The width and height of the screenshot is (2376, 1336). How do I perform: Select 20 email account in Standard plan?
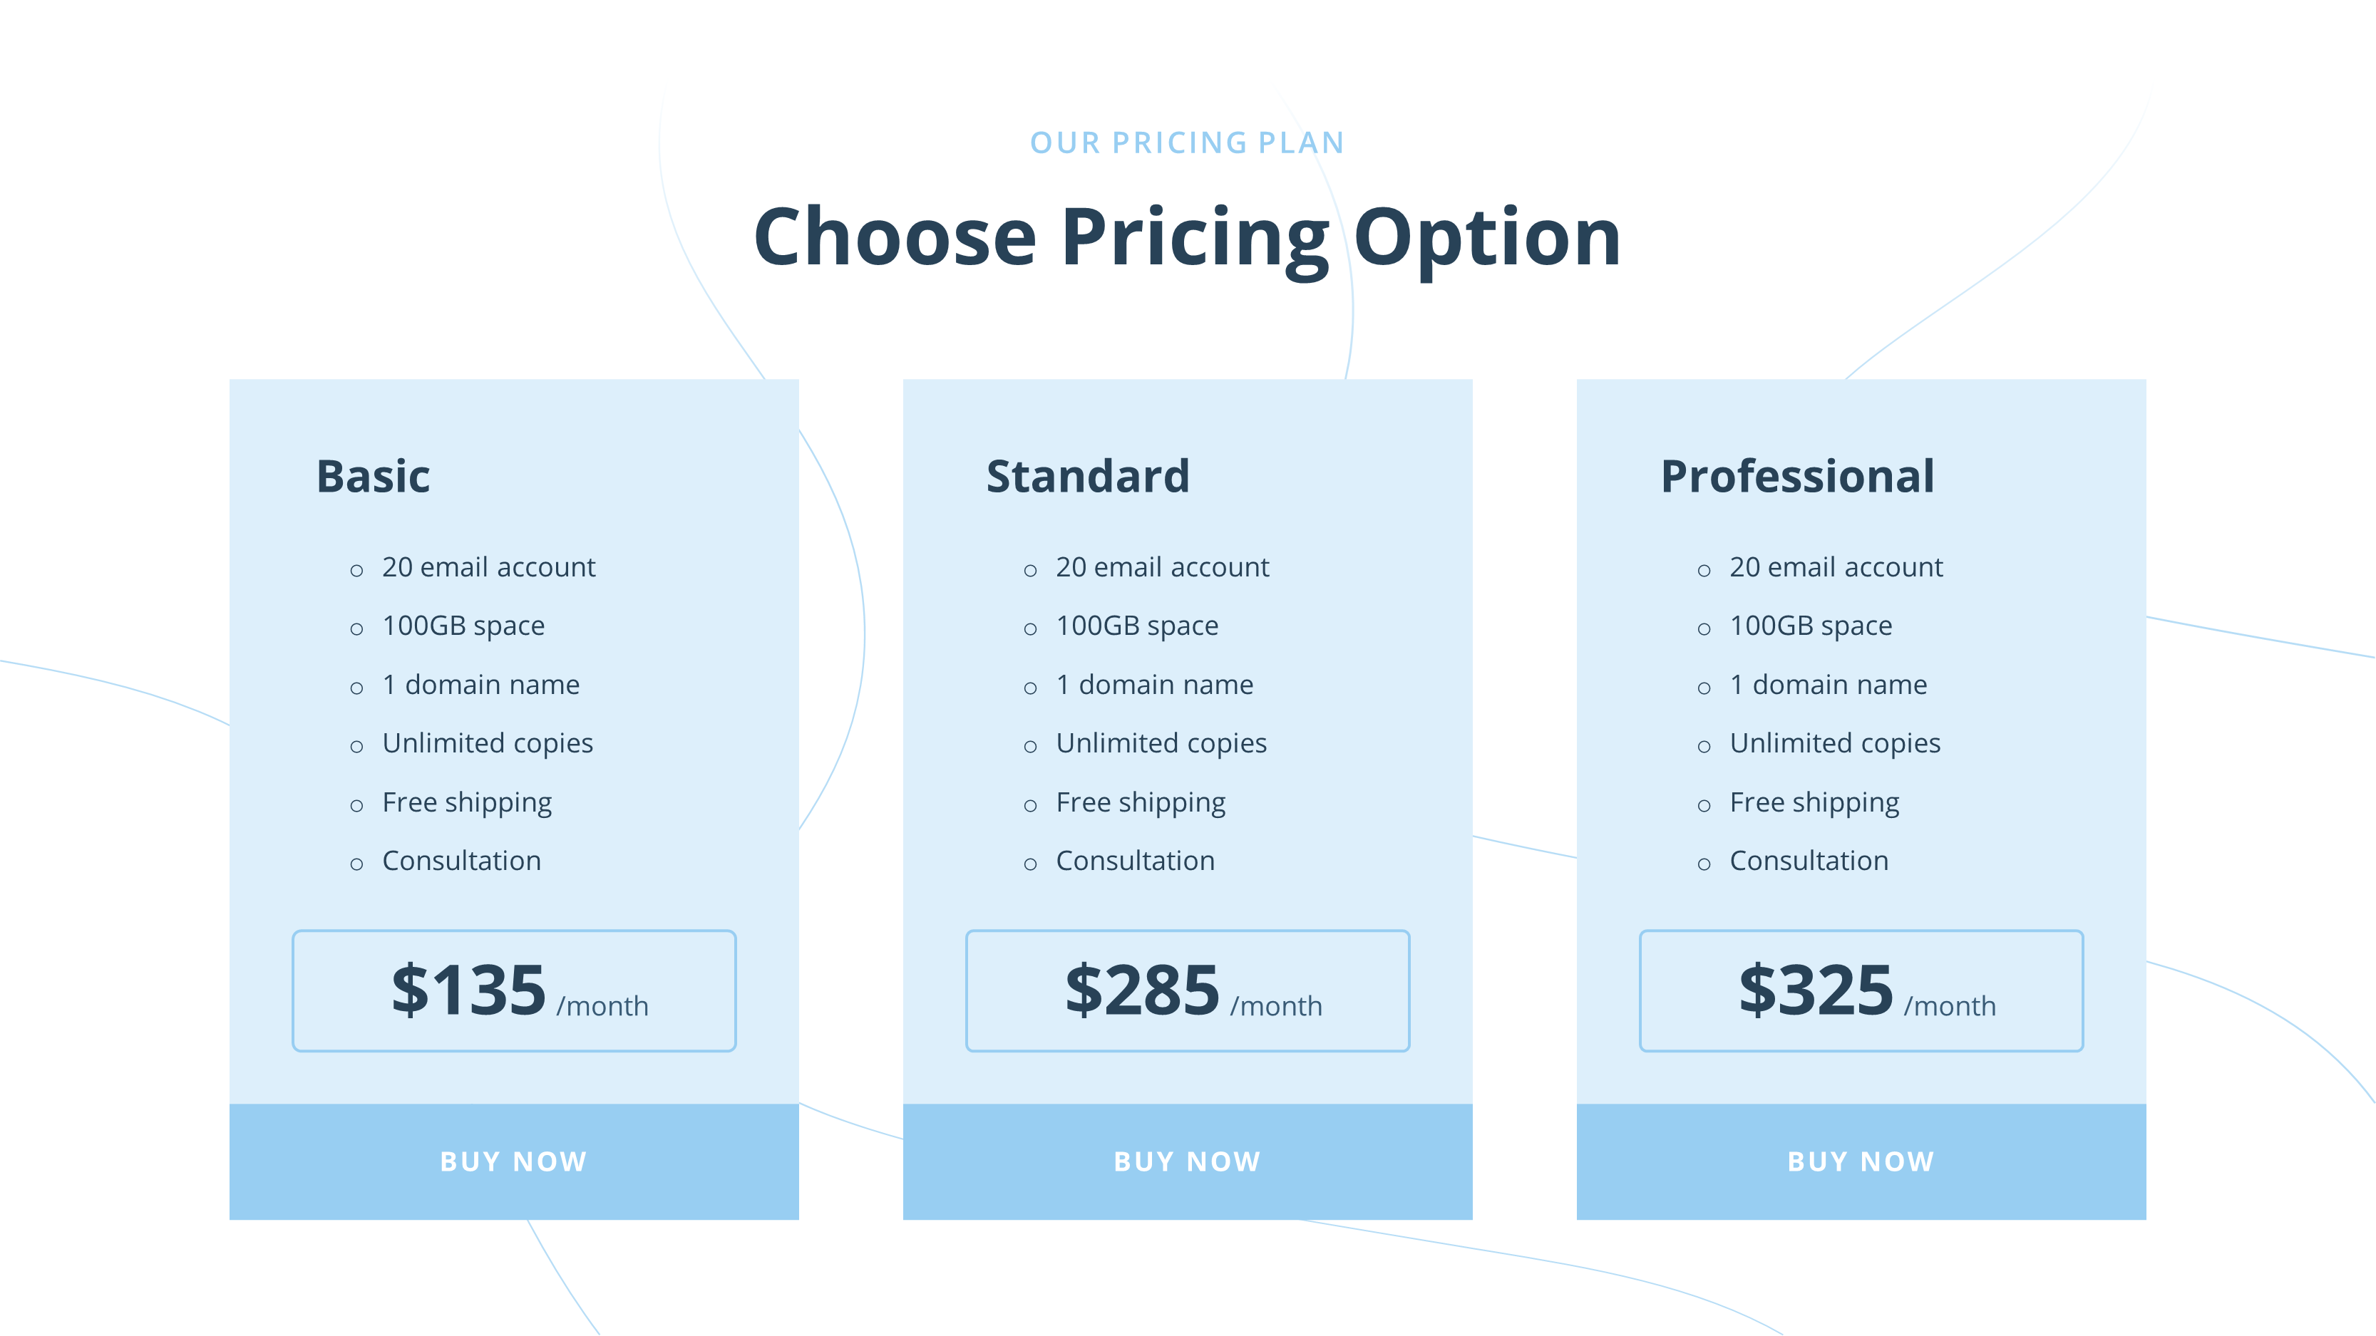pos(1162,567)
